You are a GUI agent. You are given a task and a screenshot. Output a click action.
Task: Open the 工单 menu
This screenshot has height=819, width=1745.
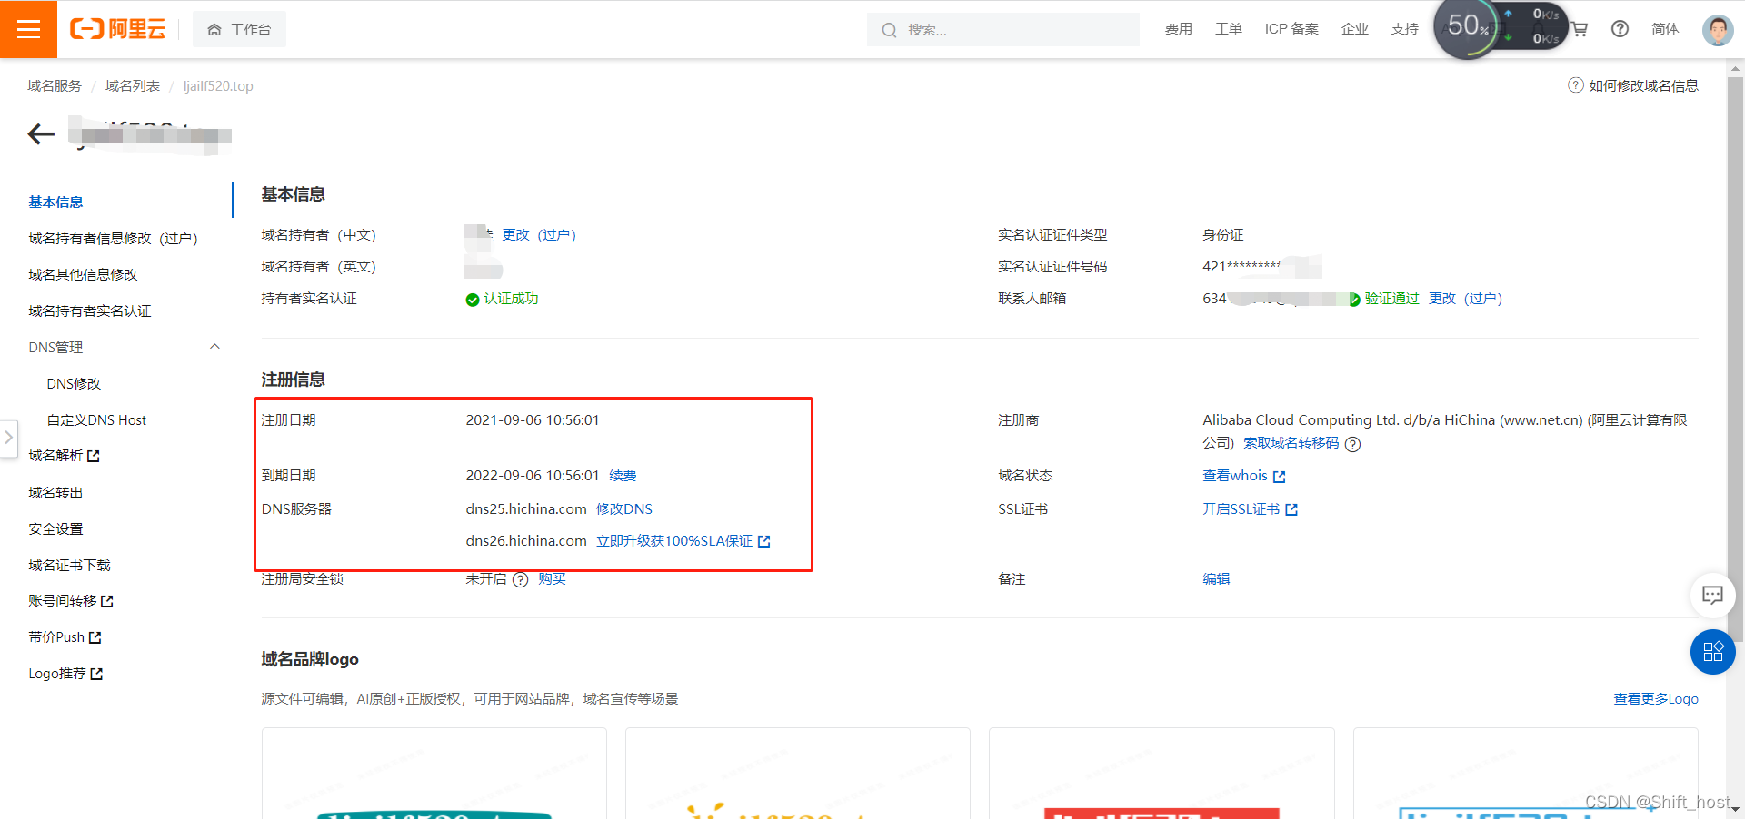point(1228,29)
